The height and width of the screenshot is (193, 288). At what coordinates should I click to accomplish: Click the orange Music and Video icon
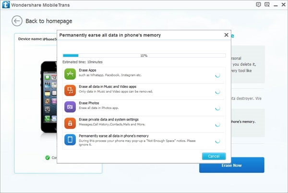point(70,90)
